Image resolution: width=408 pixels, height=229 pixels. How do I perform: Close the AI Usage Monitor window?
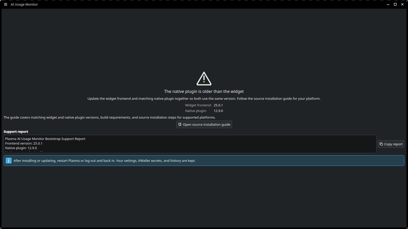tap(402, 4)
